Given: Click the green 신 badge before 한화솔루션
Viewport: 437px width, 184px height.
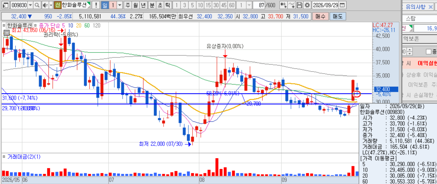Looking at the screenshot, I should (57, 5).
